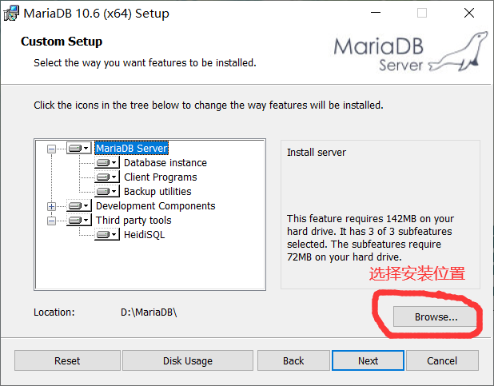This screenshot has height=386, width=494.
Task: Select Third party tools in tree
Action: click(133, 221)
